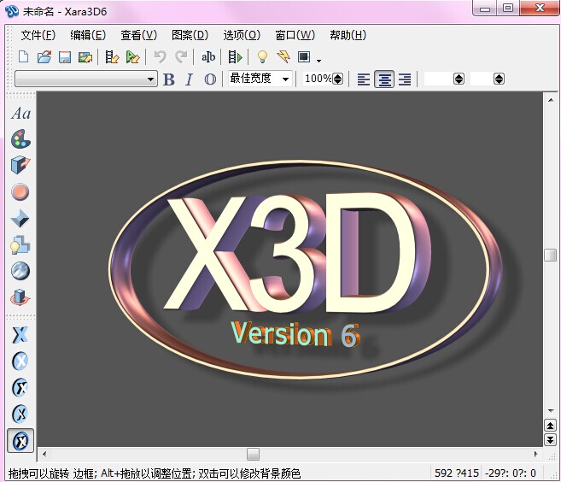Open the text options Aa tool
Image resolution: width=561 pixels, height=482 pixels.
click(x=20, y=114)
